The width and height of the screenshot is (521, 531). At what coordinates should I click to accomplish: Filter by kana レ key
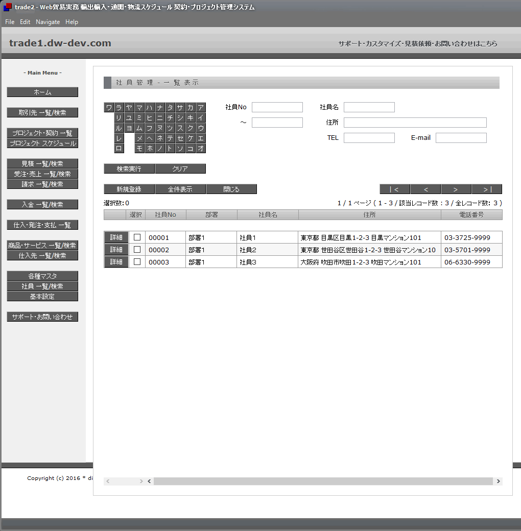click(119, 138)
